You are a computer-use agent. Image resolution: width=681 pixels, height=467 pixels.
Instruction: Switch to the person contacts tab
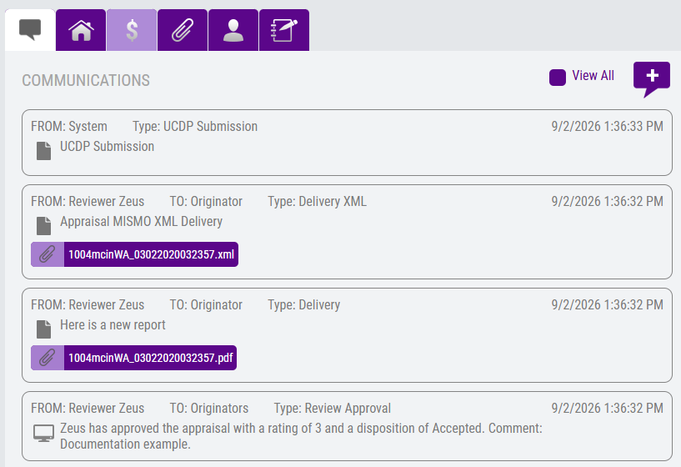click(x=233, y=30)
